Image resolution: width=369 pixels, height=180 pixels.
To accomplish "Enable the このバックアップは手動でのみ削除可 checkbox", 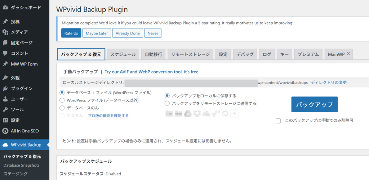I will (x=278, y=121).
